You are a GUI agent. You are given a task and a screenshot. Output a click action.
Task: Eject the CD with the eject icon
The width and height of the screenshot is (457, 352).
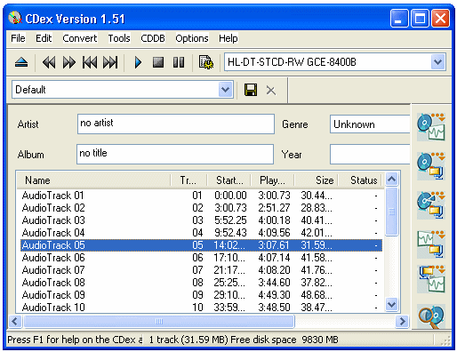pyautogui.click(x=21, y=62)
